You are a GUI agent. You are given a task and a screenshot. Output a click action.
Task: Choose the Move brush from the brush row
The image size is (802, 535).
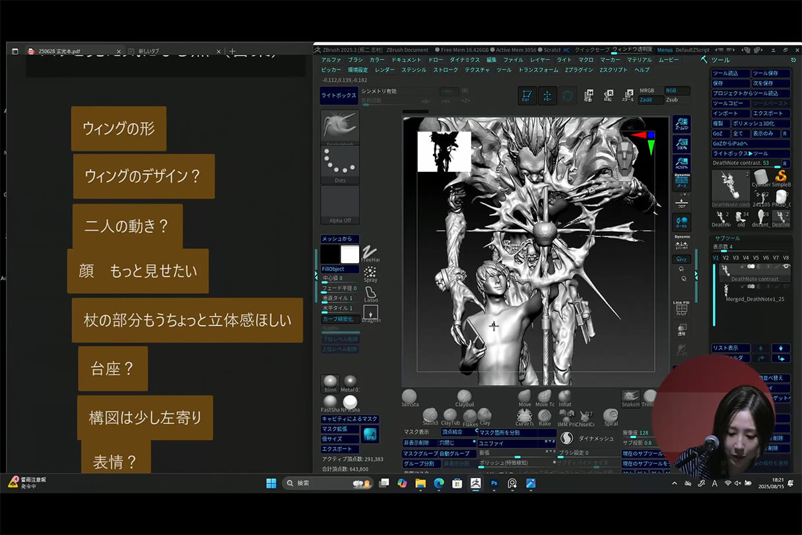pos(525,396)
